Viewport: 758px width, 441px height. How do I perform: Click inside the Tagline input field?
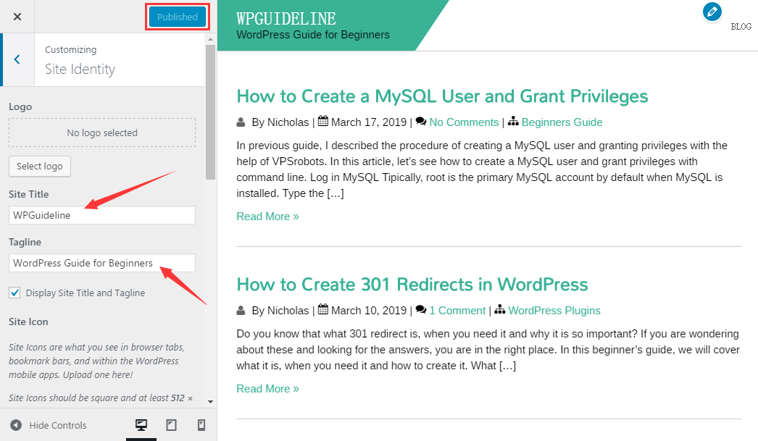pos(101,263)
